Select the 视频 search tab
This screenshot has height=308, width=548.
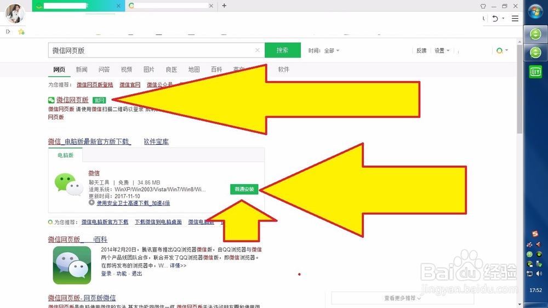pyautogui.click(x=127, y=70)
